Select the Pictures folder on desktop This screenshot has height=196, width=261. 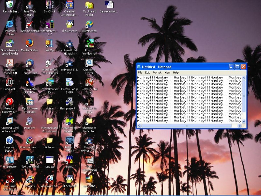point(50,140)
